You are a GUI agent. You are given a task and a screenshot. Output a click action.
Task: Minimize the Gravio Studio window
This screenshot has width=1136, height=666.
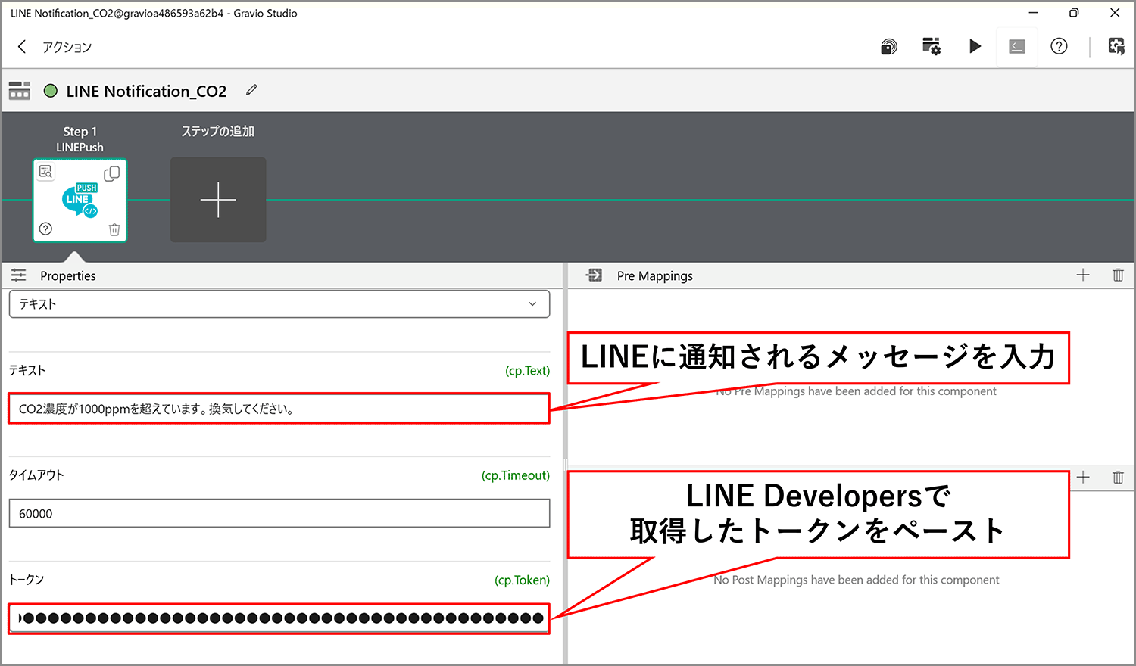pos(1034,13)
